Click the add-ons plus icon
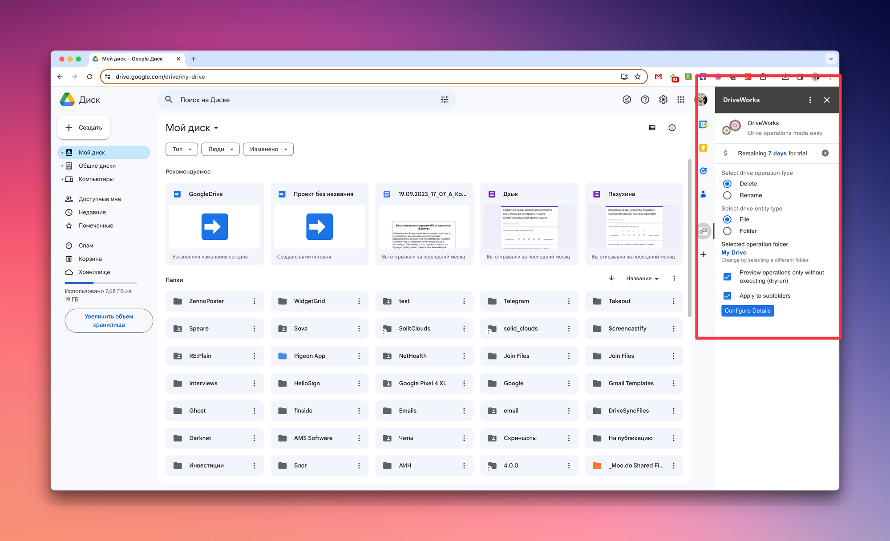890x541 pixels. tap(703, 254)
